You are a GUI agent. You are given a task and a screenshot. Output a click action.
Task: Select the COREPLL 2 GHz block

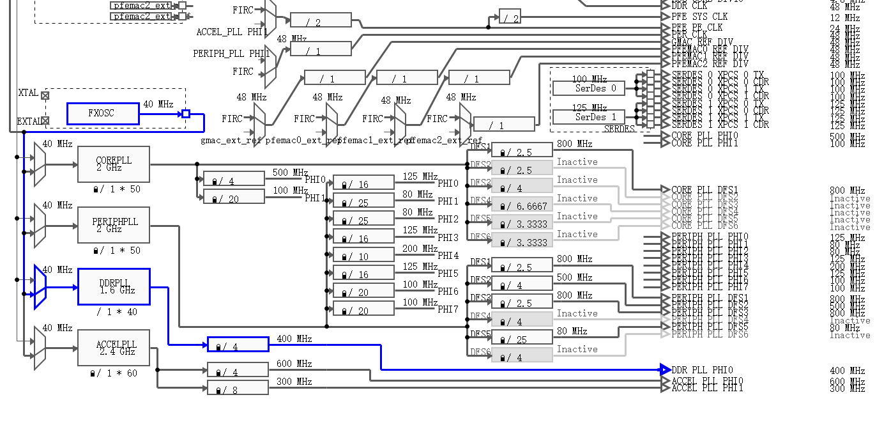[x=114, y=164]
